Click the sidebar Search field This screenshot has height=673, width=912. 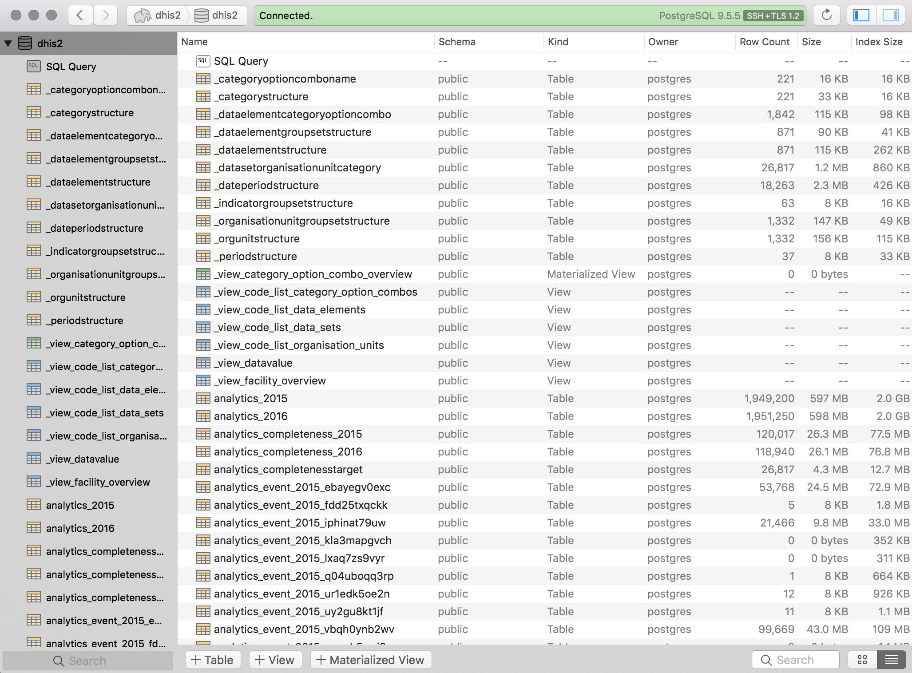[x=87, y=661]
